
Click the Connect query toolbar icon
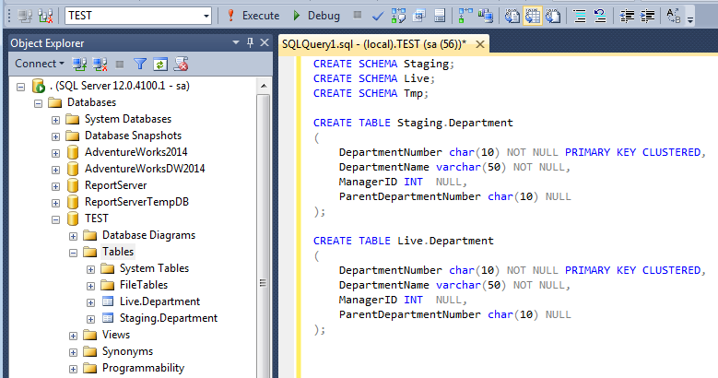point(25,16)
